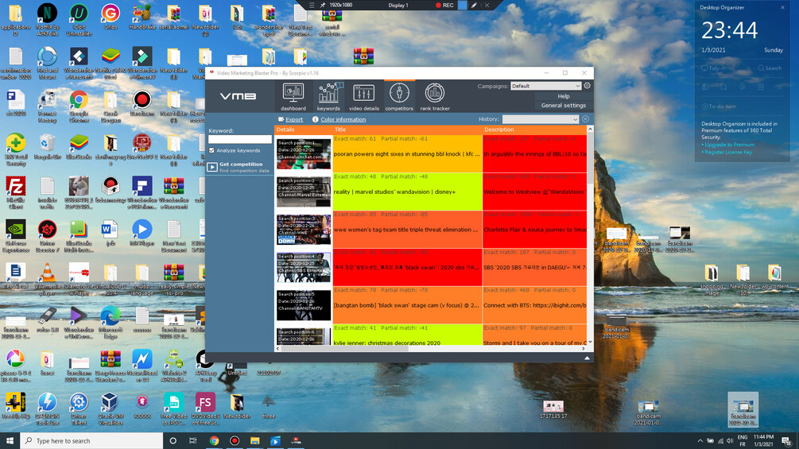The image size is (799, 449).
Task: Open the Color information link
Action: click(x=343, y=120)
